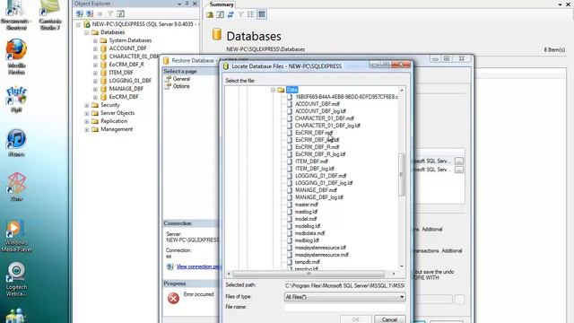Click second browse (...) button in Restore dialog

(x=458, y=170)
